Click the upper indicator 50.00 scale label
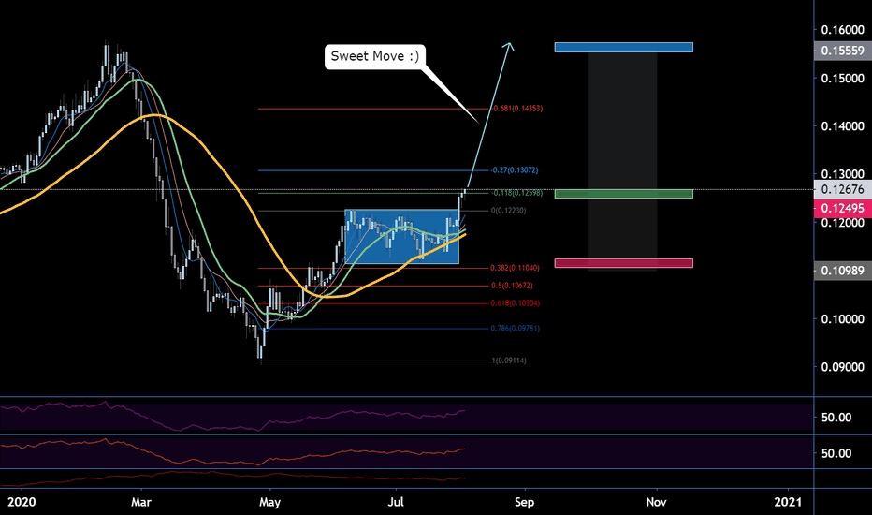 [x=836, y=418]
